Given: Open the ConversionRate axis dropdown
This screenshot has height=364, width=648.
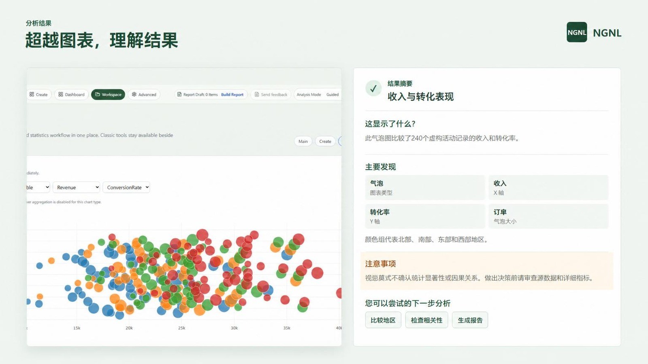Looking at the screenshot, I should coord(126,187).
